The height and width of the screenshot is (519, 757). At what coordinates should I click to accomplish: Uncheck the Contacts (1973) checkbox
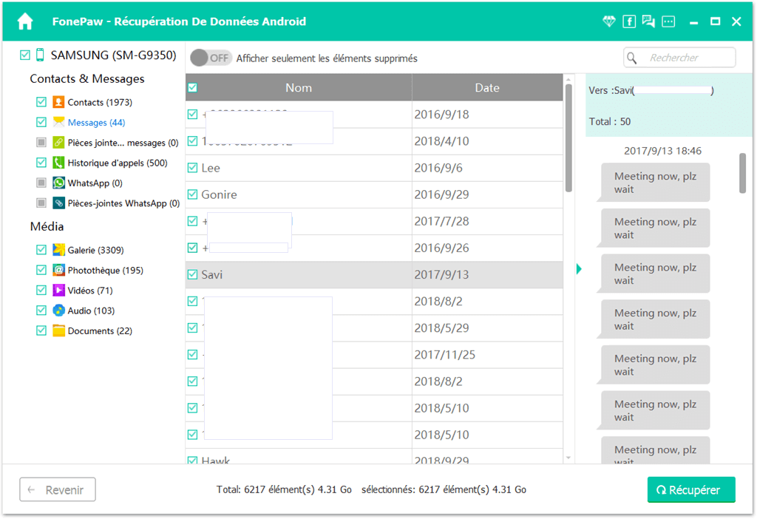click(41, 102)
